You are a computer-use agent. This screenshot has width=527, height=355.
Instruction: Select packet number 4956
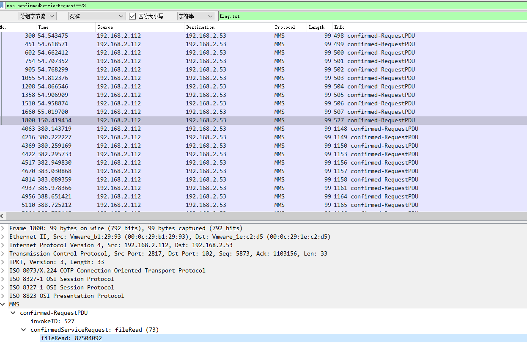tap(263, 196)
